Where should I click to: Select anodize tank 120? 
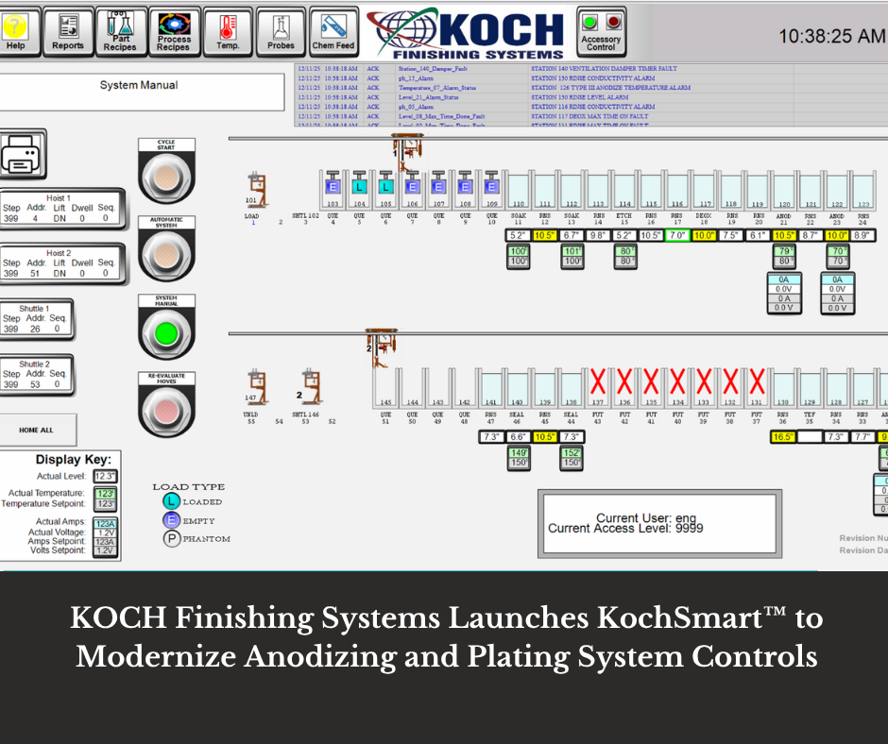[x=784, y=190]
